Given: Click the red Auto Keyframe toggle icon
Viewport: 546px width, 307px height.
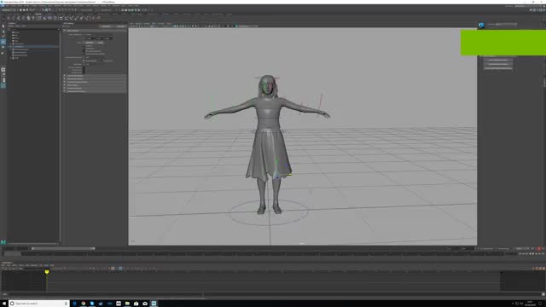Looking at the screenshot, I should (x=539, y=248).
